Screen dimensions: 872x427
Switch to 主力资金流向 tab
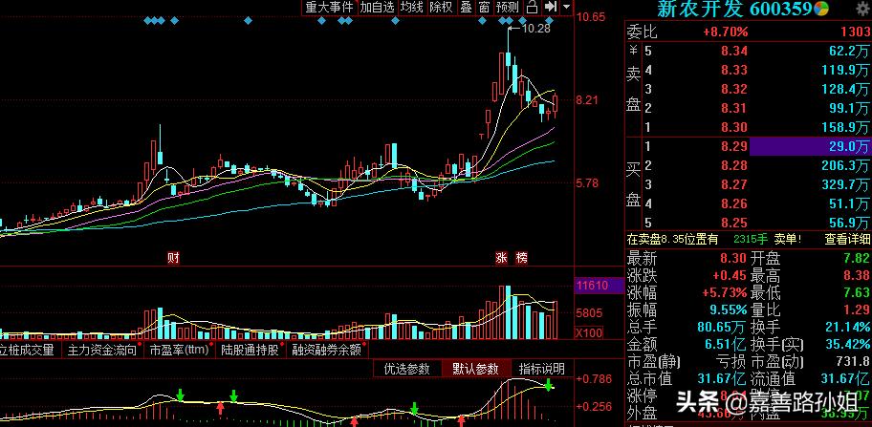tap(101, 351)
